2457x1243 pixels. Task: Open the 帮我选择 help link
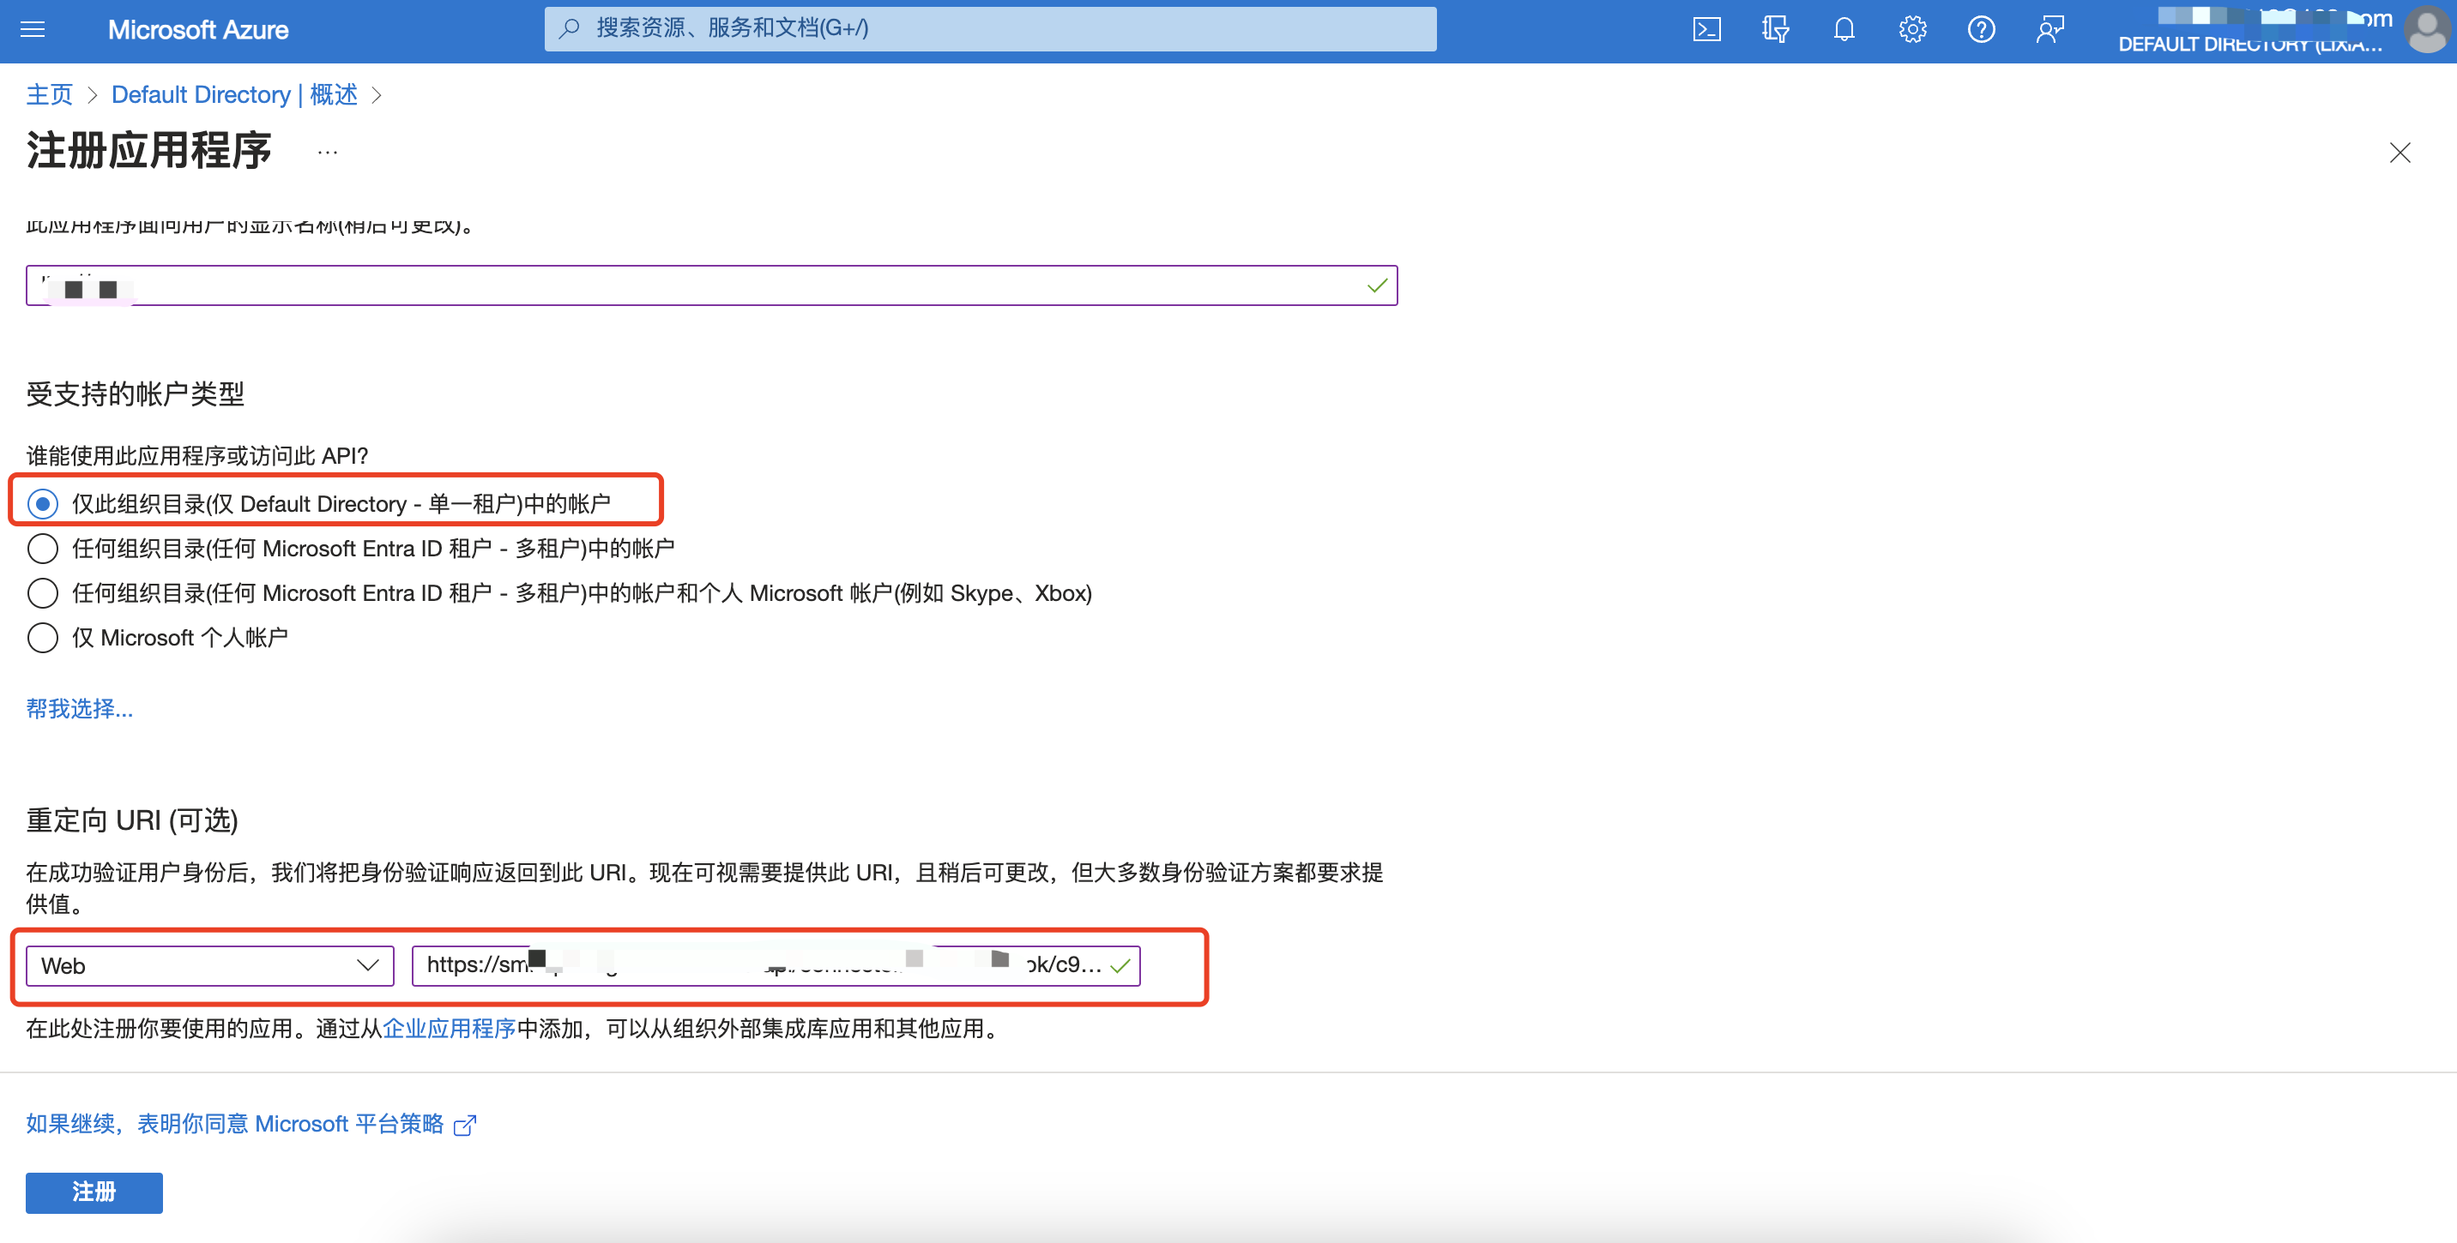coord(79,708)
